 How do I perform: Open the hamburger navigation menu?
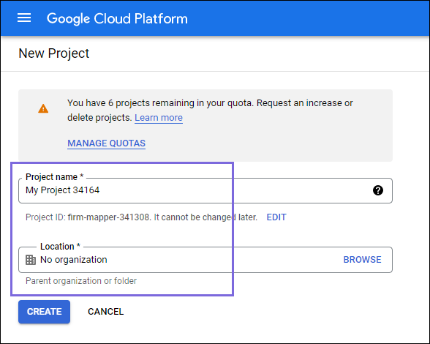(x=24, y=18)
